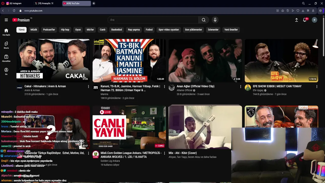Filter by Mix'ler chip
325x183 pixels.
90,30
